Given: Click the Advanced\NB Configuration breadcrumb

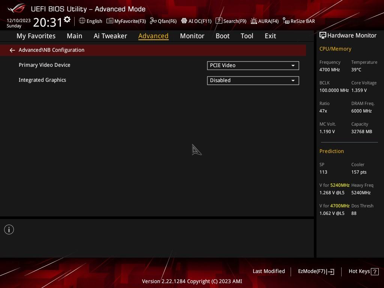Looking at the screenshot, I should (x=51, y=50).
